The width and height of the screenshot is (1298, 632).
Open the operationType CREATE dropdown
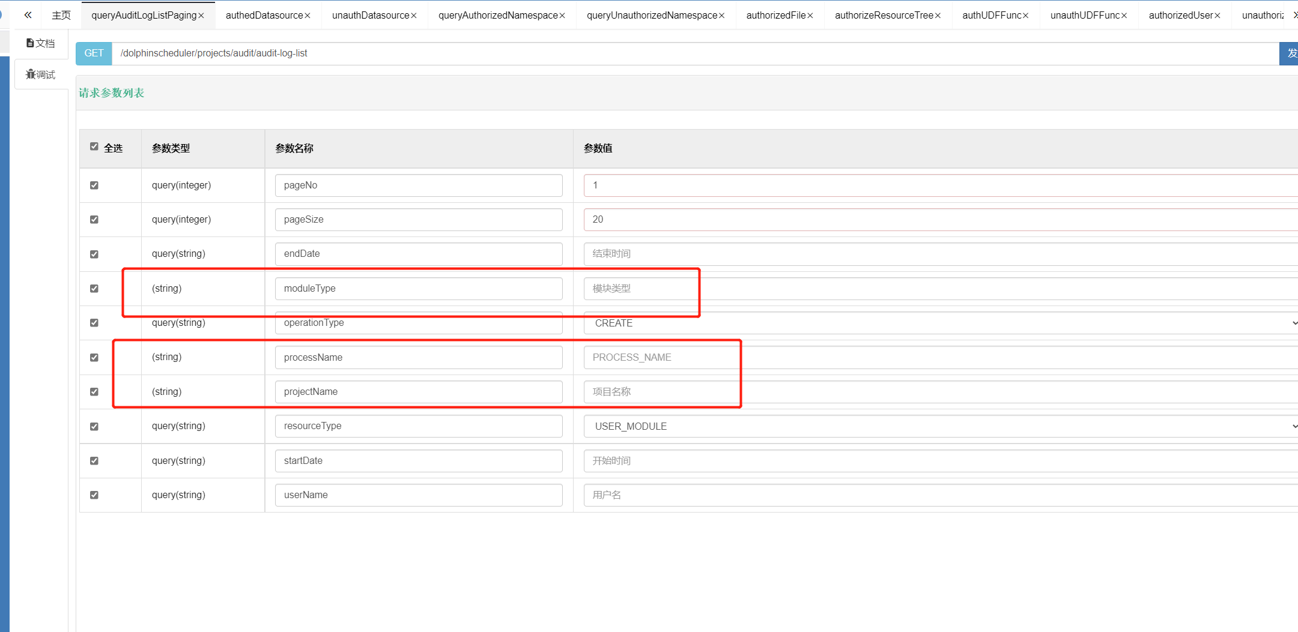coord(941,323)
